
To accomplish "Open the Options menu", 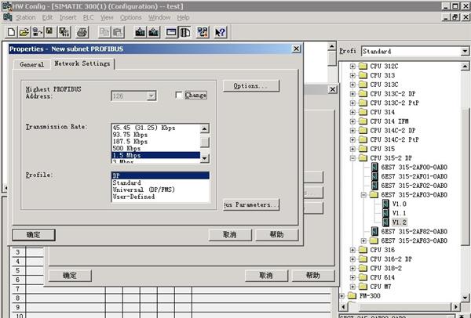I will click(130, 17).
